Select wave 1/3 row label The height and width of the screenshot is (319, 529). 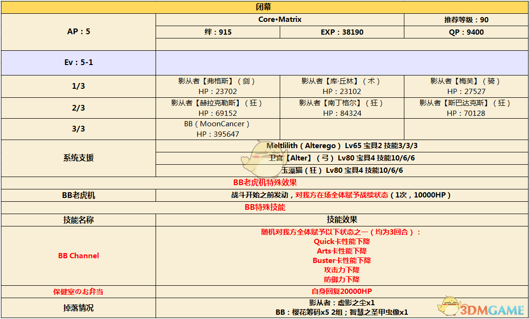[x=78, y=86]
